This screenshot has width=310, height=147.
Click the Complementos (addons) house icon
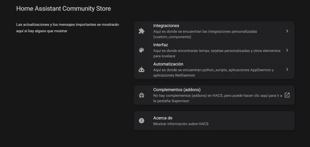(142, 95)
